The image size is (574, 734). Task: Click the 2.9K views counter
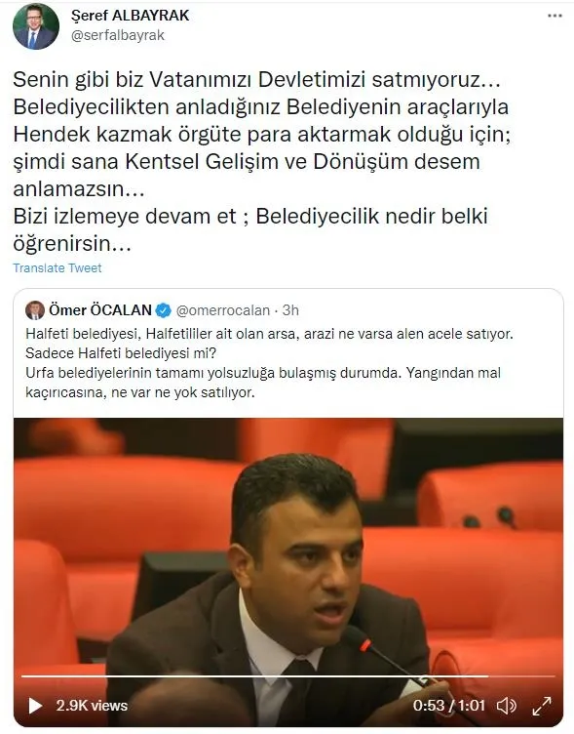click(x=92, y=706)
